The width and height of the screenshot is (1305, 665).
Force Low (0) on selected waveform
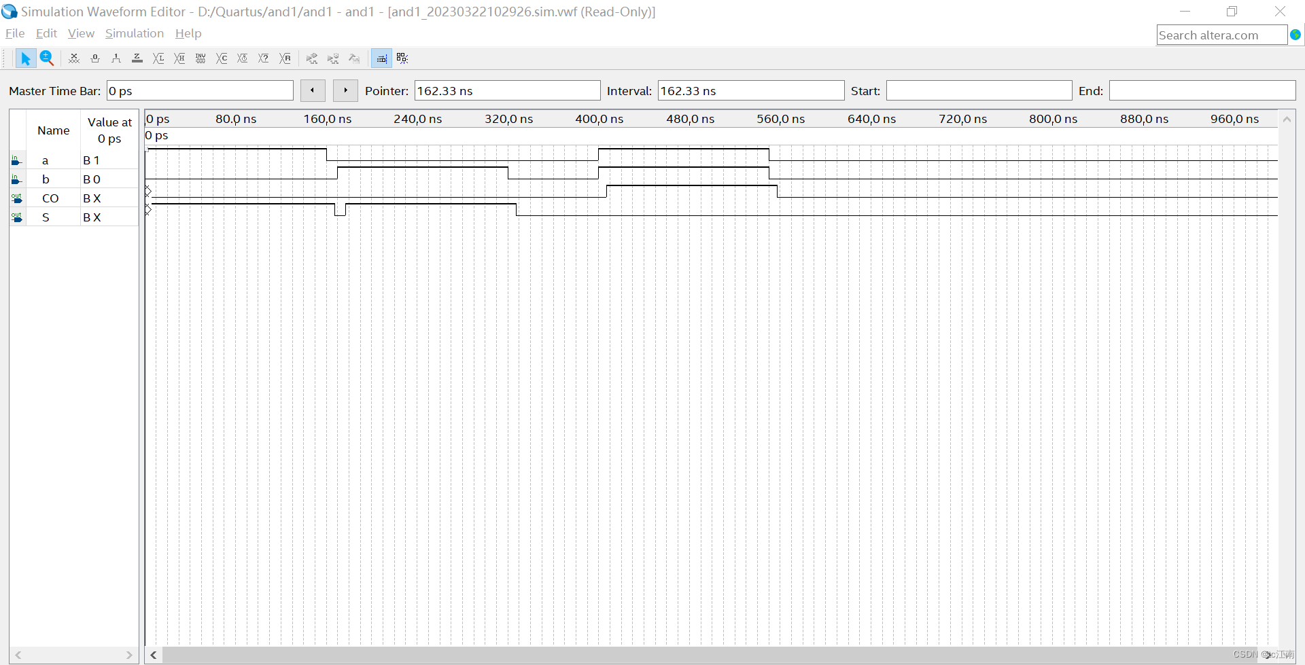pos(95,58)
